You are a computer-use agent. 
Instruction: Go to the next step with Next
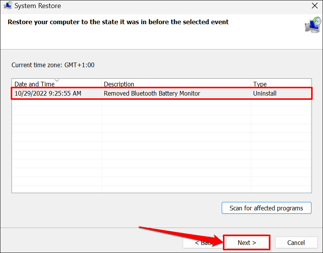pos(247,243)
